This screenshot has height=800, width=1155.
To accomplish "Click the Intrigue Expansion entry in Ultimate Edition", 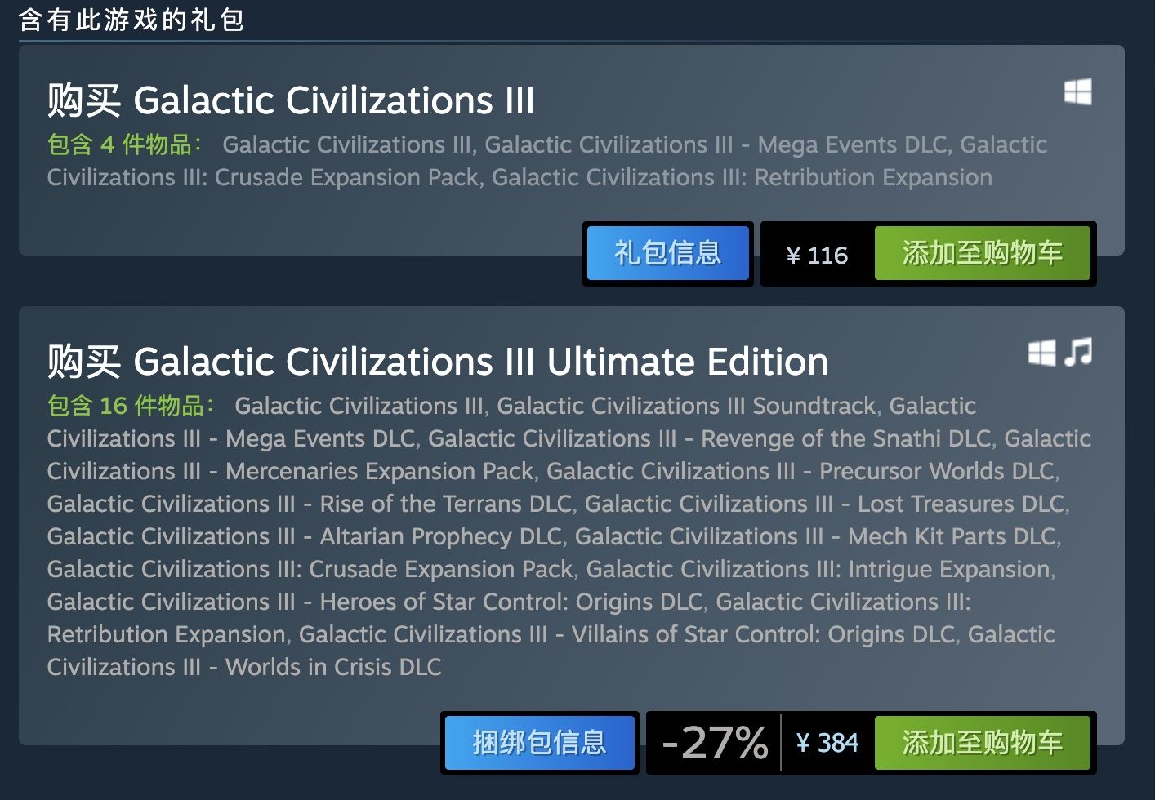I will pyautogui.click(x=818, y=569).
